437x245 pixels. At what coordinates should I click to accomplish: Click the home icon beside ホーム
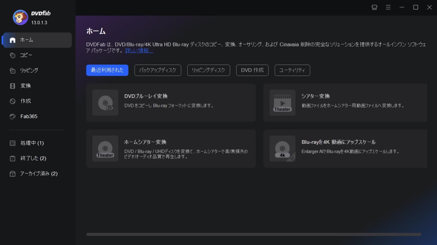click(x=13, y=40)
